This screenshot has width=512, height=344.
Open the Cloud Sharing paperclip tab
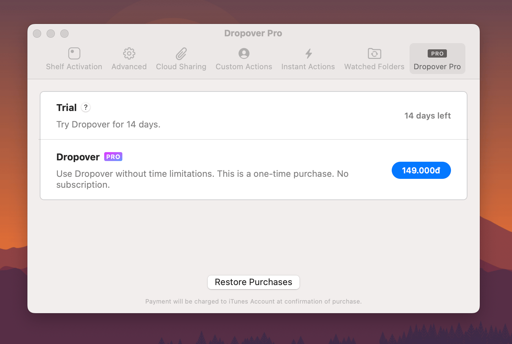[x=181, y=59]
